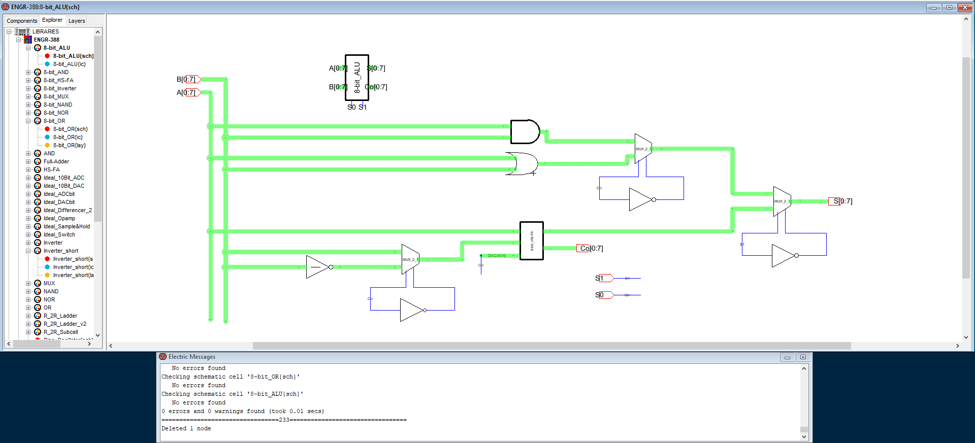Click the Ideal_Opamp cell group icon
975x443 pixels.
(38, 218)
